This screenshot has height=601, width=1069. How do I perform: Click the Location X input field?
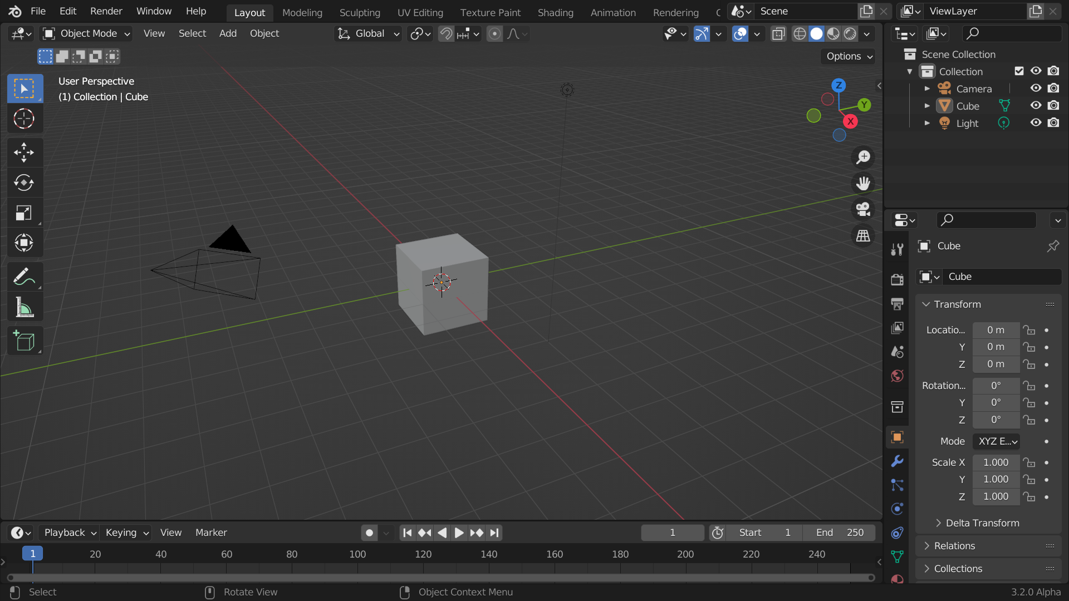click(x=996, y=329)
